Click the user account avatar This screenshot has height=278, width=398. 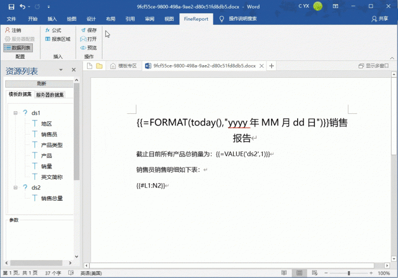(x=317, y=6)
